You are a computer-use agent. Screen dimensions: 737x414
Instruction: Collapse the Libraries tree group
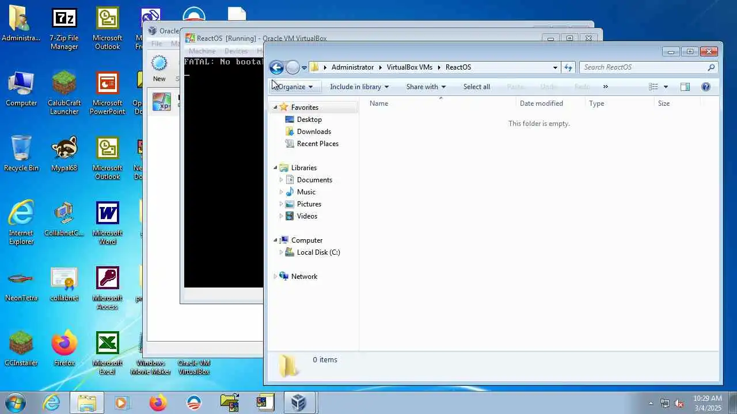(275, 168)
